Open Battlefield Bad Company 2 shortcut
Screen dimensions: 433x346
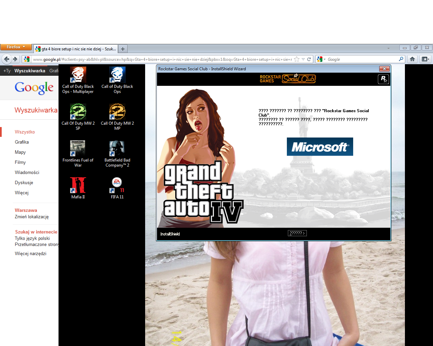(117, 154)
